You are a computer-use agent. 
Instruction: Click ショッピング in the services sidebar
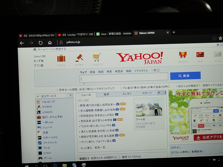48,102
